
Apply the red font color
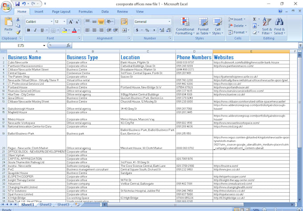[x=74, y=30]
